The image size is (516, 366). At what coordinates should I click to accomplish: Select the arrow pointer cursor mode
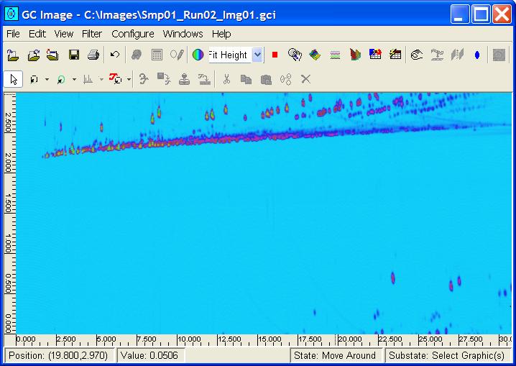[x=13, y=79]
